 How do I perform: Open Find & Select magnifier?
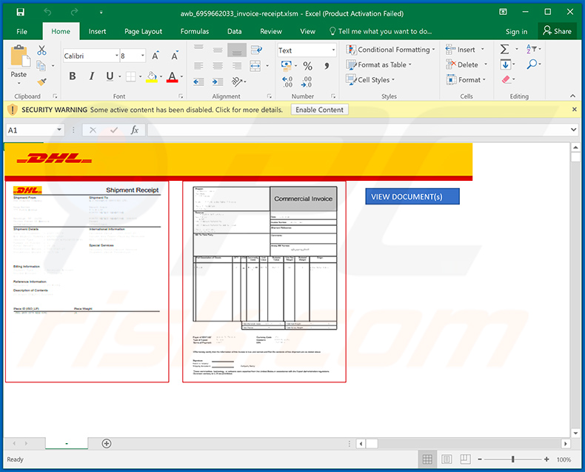(532, 64)
